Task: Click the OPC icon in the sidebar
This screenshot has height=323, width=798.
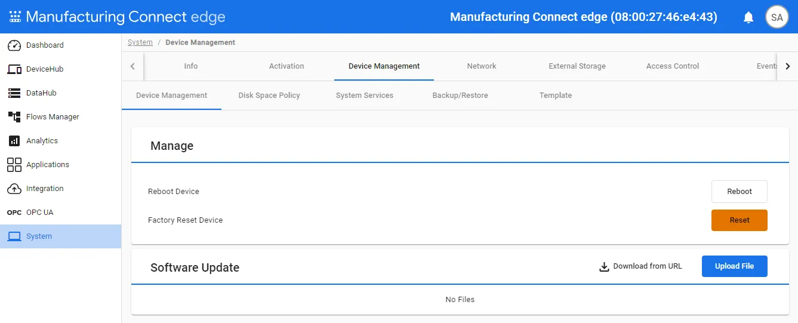Action: pos(14,213)
